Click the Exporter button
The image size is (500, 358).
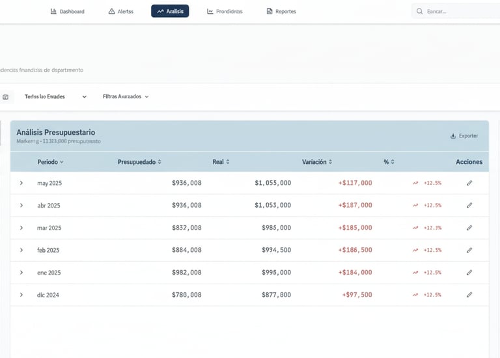pos(464,136)
